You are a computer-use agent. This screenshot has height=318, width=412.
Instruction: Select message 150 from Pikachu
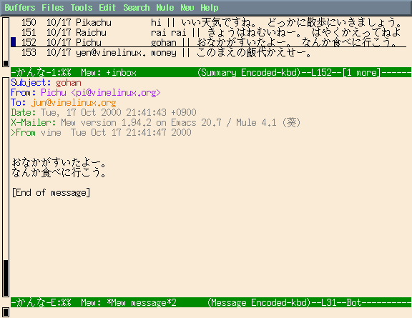tap(211, 23)
